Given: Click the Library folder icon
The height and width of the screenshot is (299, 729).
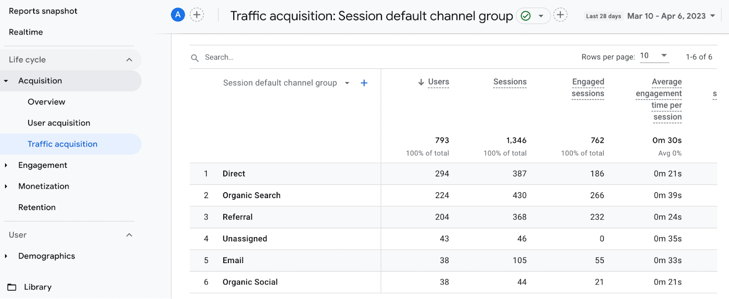Looking at the screenshot, I should (x=12, y=287).
